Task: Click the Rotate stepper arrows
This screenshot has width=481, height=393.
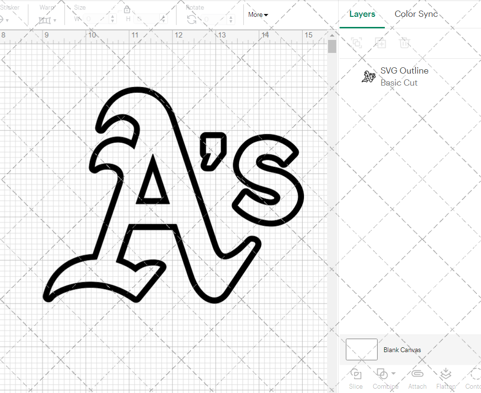Action: coord(231,19)
